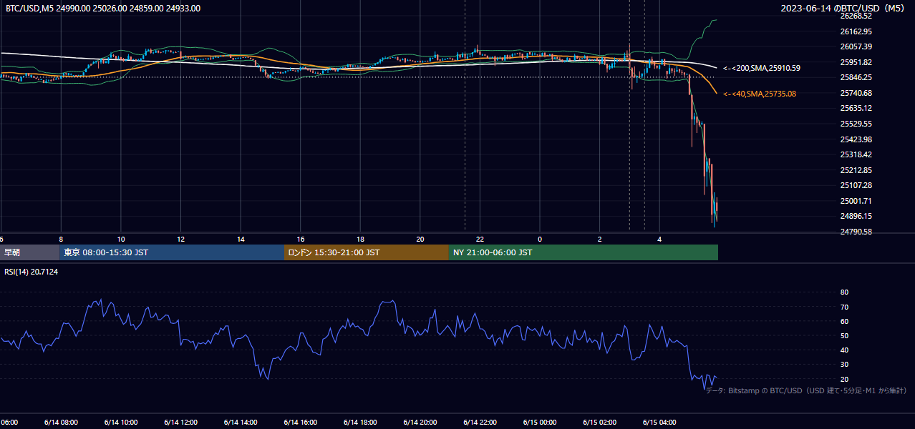Click the 早朝 session bar
Screen dimensions: 915x429
tap(29, 252)
